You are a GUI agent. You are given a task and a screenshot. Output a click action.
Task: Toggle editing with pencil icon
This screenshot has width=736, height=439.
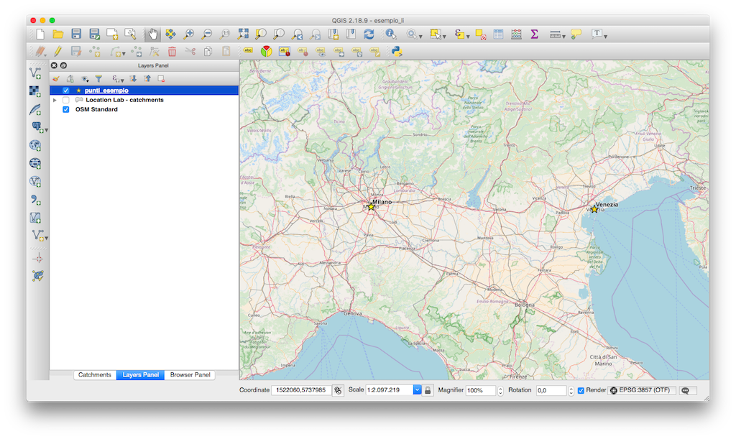click(x=57, y=52)
